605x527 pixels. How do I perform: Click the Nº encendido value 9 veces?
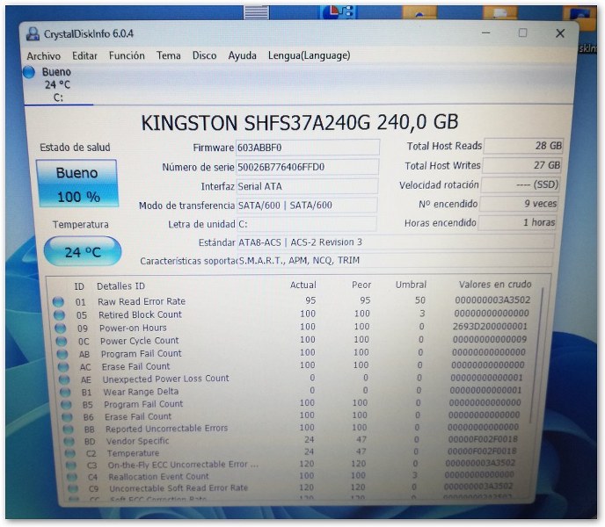click(520, 204)
